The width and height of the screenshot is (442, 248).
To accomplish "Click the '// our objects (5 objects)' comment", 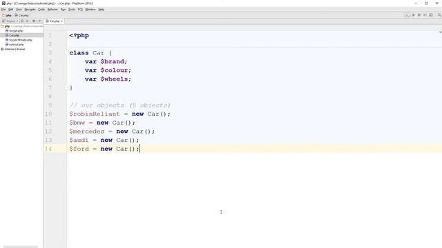I will 119,105.
